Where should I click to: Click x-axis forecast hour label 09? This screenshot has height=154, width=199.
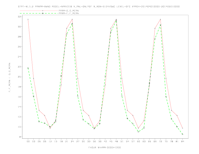tap(44, 141)
